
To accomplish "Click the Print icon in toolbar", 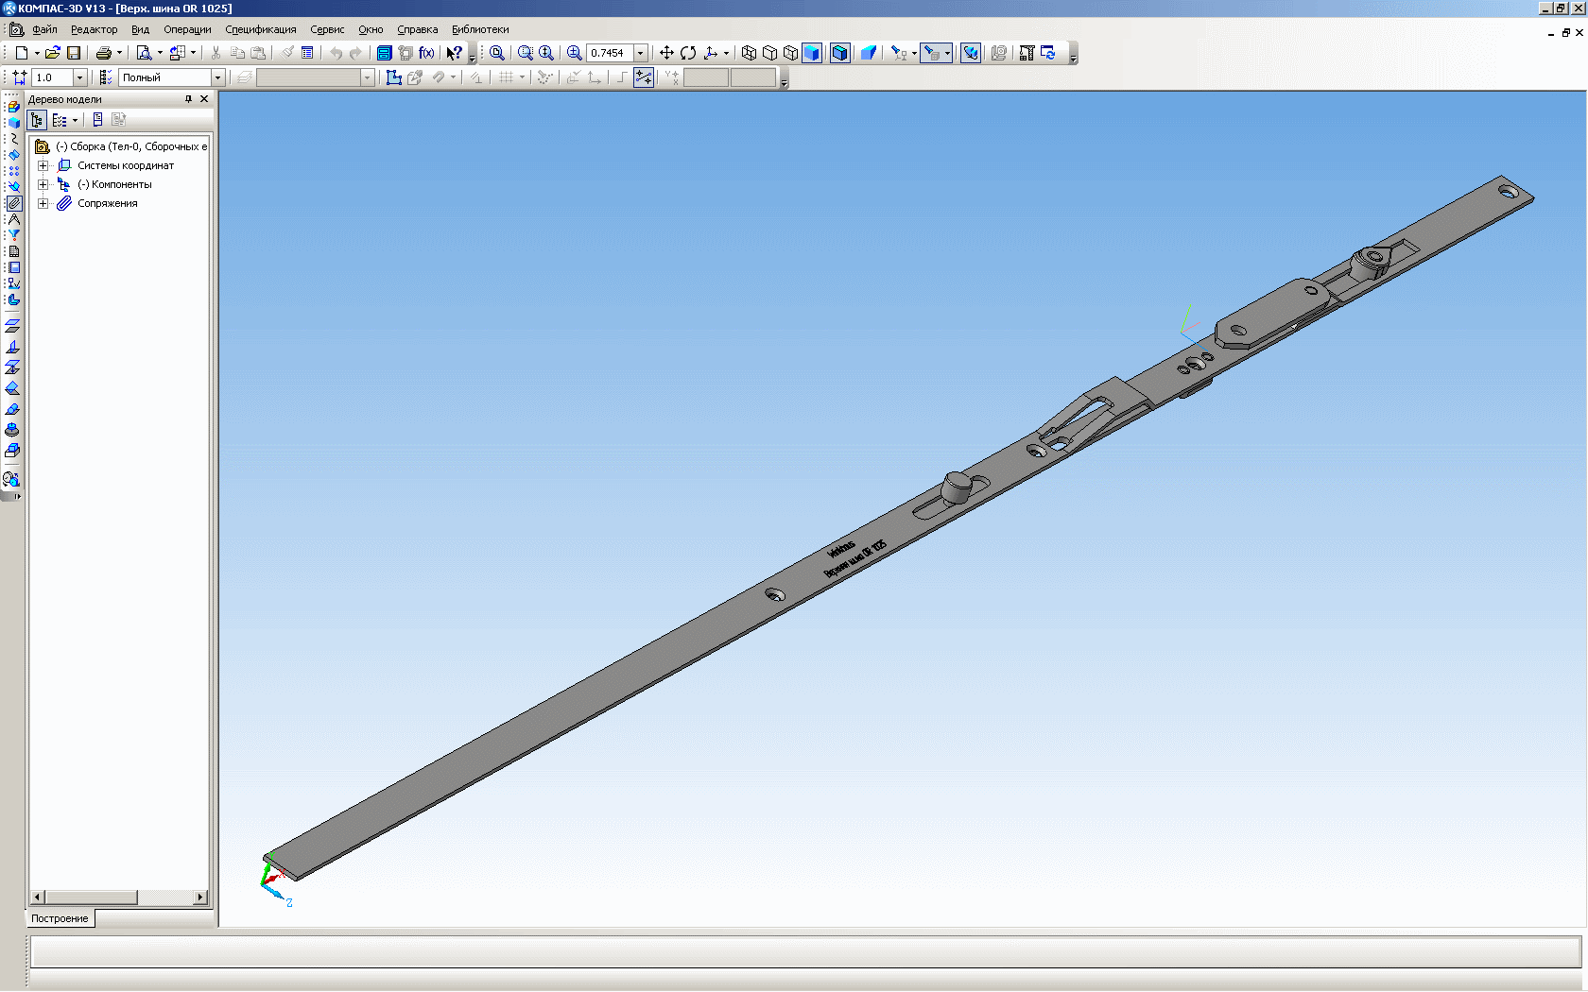I will click(x=104, y=53).
